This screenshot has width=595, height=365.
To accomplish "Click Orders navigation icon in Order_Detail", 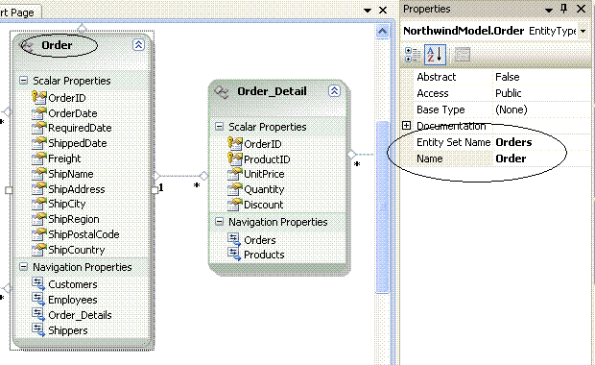I will tap(234, 239).
